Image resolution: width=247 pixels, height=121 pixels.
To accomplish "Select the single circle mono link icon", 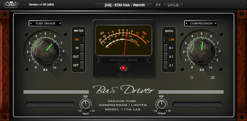I will (x=192, y=78).
